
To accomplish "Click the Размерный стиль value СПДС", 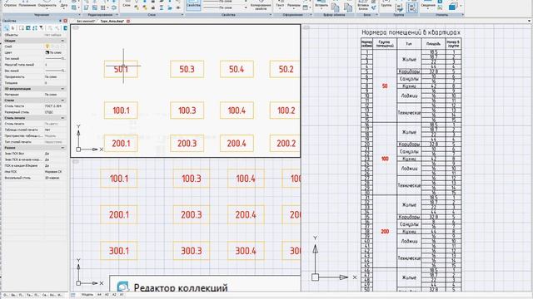I will [x=56, y=112].
